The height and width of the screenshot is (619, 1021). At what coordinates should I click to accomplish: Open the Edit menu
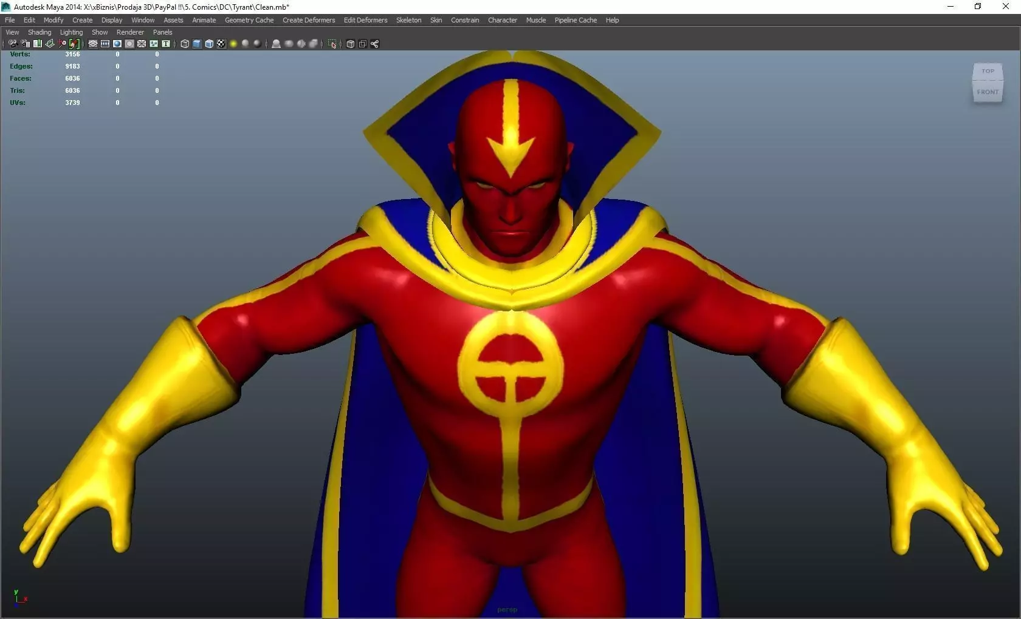pos(29,20)
